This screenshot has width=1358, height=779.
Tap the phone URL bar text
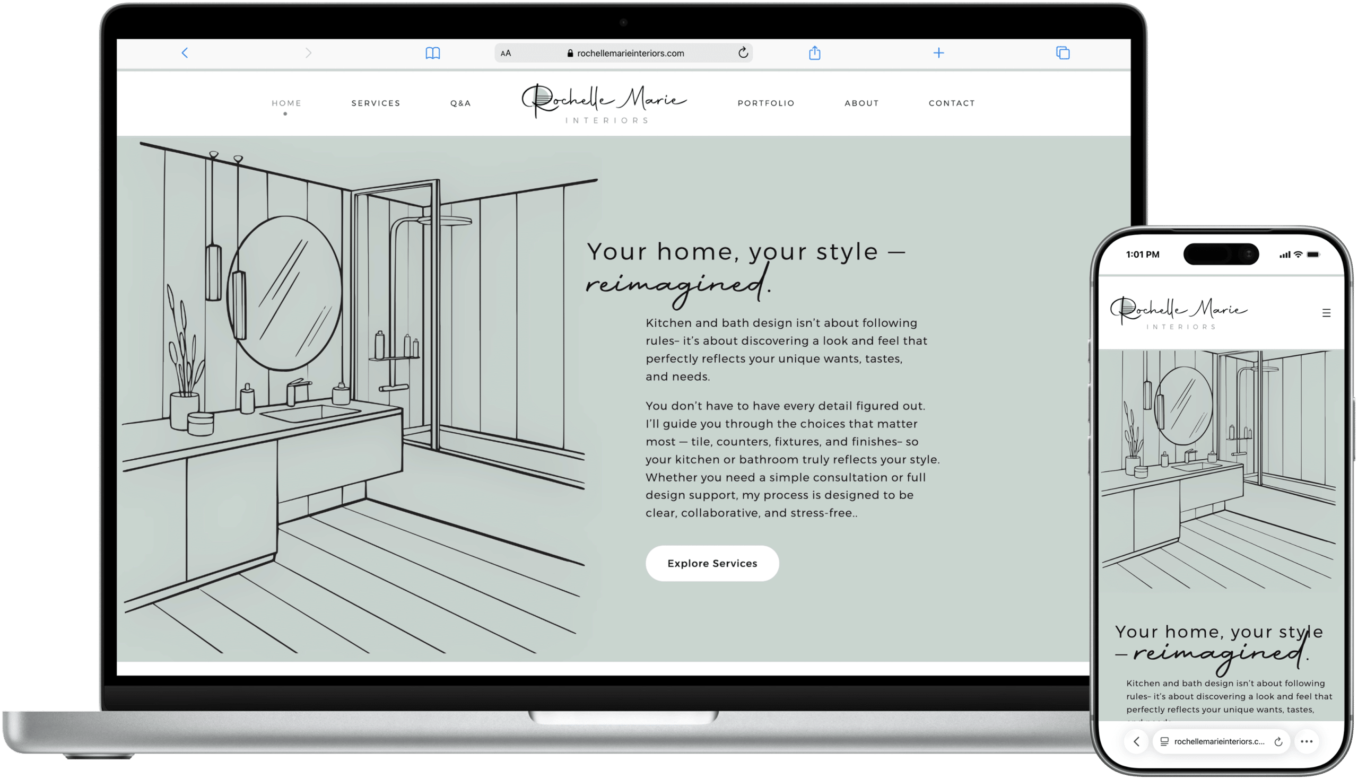tap(1219, 741)
